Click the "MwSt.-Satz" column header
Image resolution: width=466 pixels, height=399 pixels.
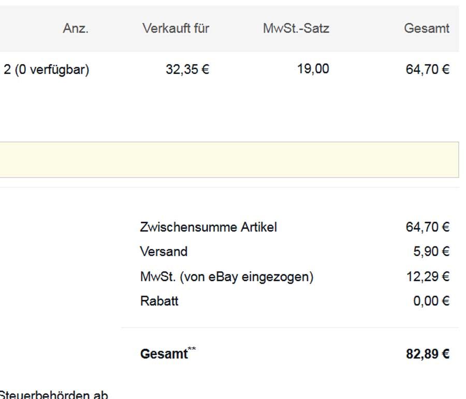pyautogui.click(x=296, y=28)
